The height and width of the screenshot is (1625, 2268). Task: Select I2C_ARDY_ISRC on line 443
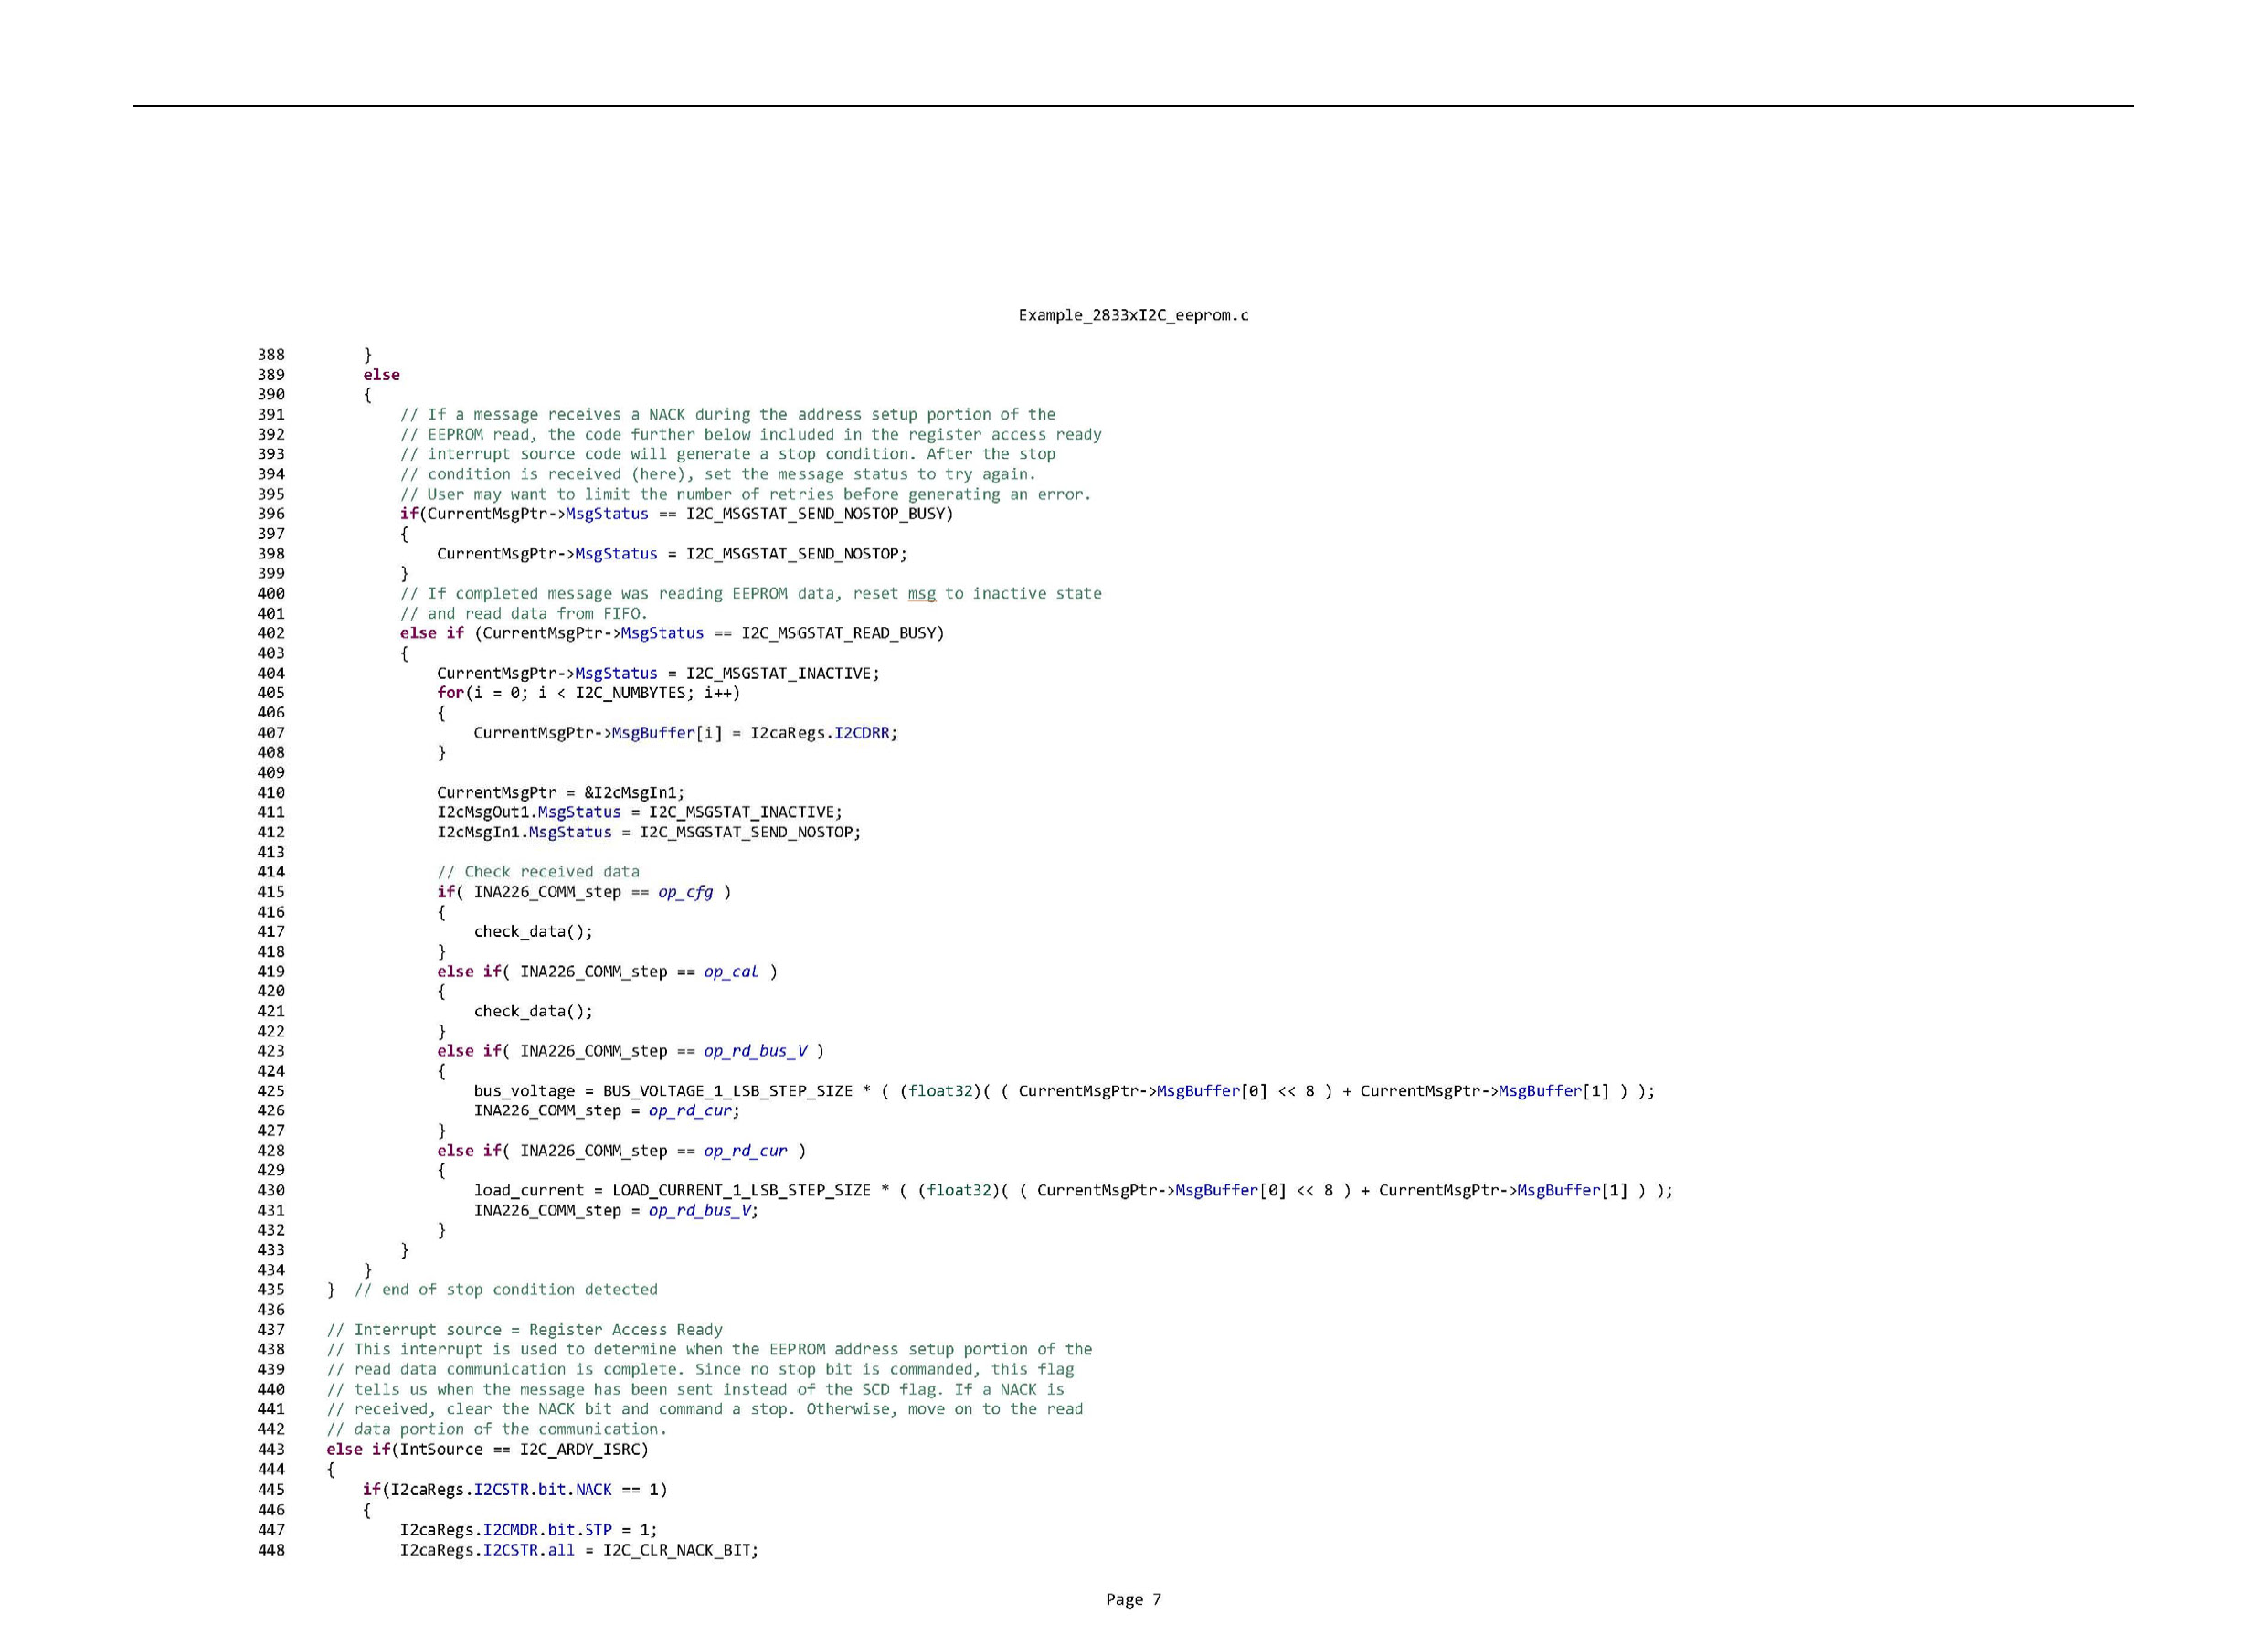[579, 1449]
